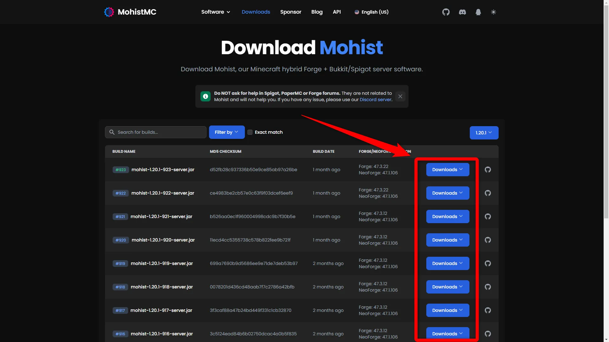The image size is (609, 342).
Task: Open GitHub commit icon for build #923
Action: (x=488, y=170)
